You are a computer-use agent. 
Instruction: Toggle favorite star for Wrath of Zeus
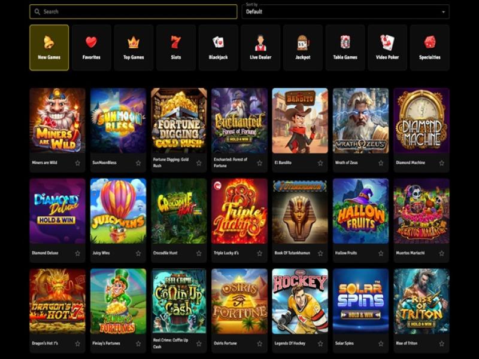(x=381, y=163)
